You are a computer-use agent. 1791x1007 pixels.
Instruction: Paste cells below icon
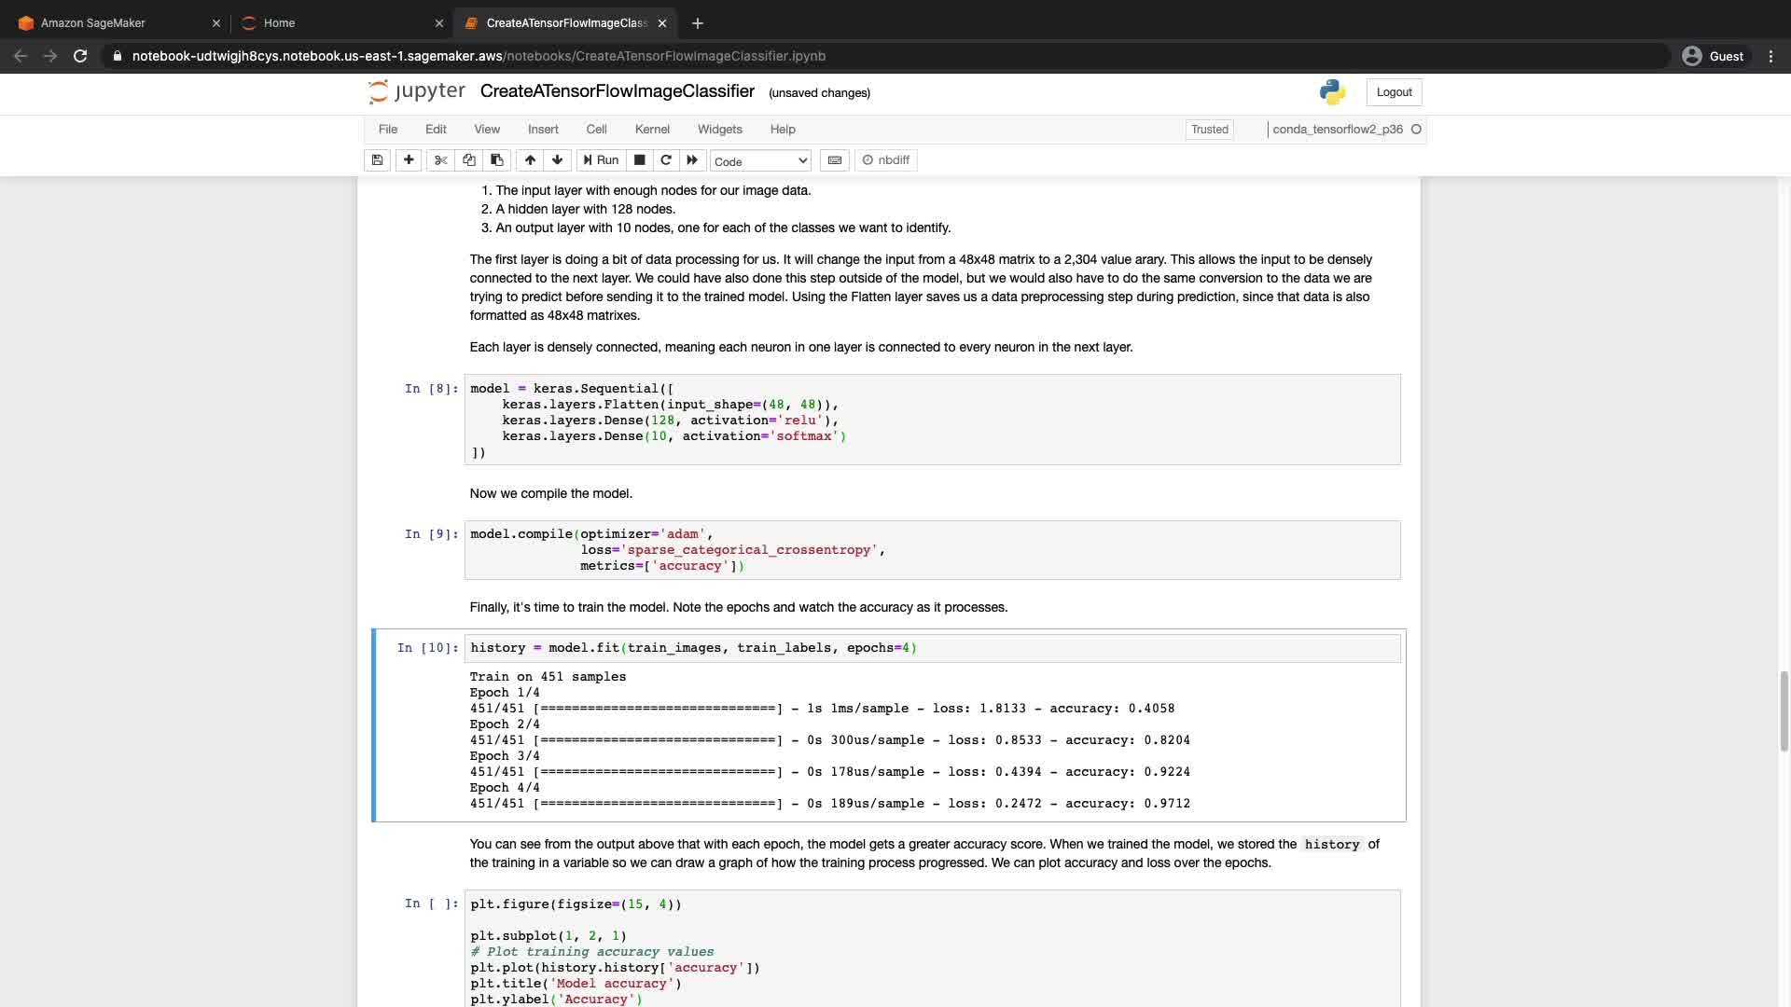pos(497,160)
